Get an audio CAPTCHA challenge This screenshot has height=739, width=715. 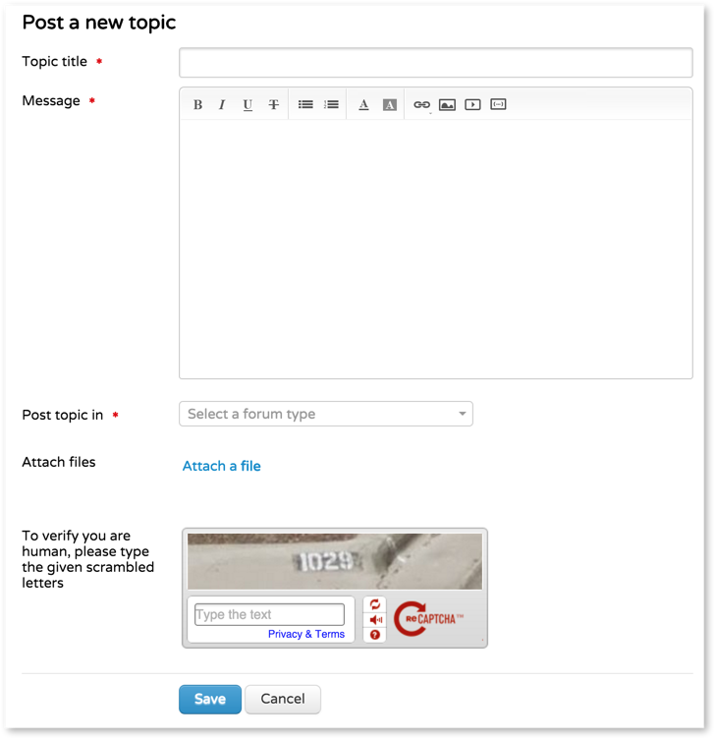pos(375,620)
